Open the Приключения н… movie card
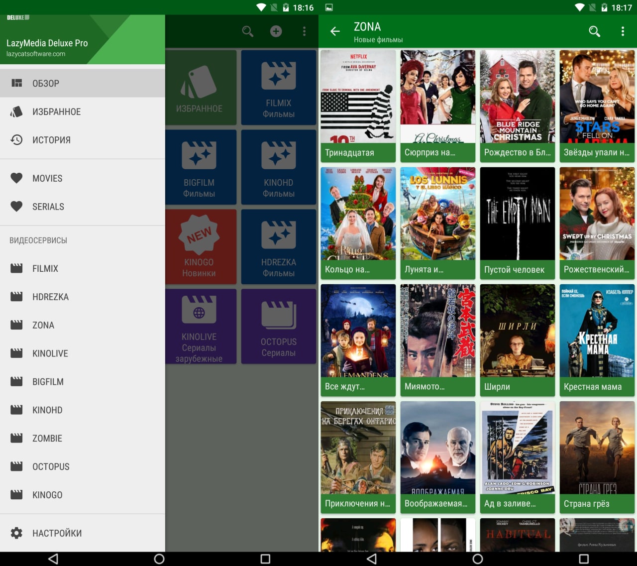637x566 pixels. click(x=358, y=457)
